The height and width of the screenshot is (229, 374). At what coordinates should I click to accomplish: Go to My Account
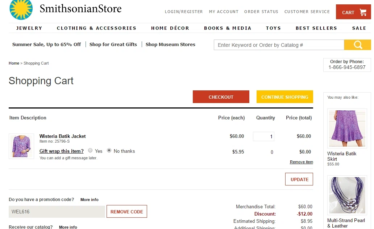(x=224, y=12)
